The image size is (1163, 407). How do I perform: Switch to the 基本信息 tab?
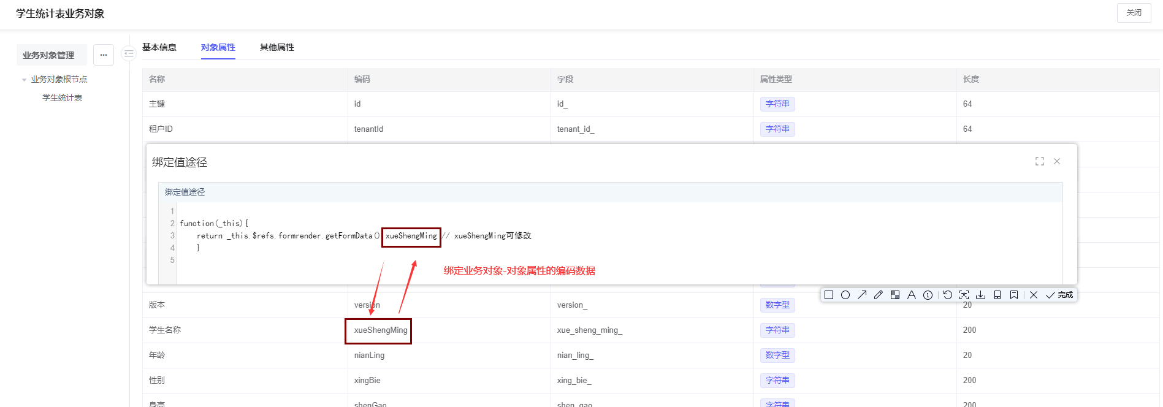(159, 47)
